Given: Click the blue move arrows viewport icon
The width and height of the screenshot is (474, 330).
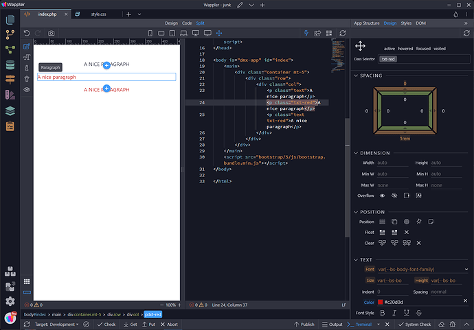Looking at the screenshot, I should [219, 33].
